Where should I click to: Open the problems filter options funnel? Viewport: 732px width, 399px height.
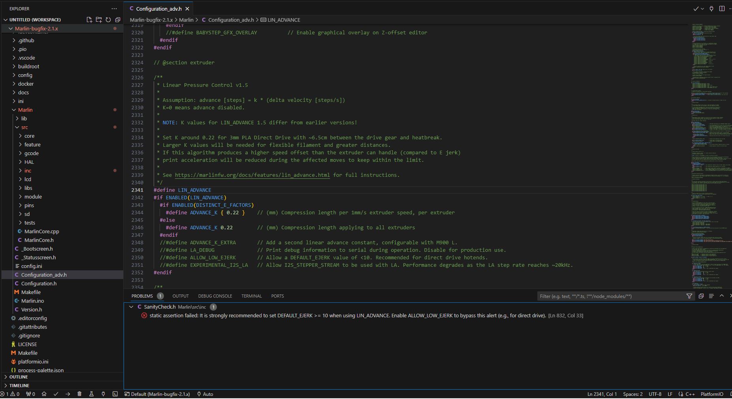coord(689,296)
